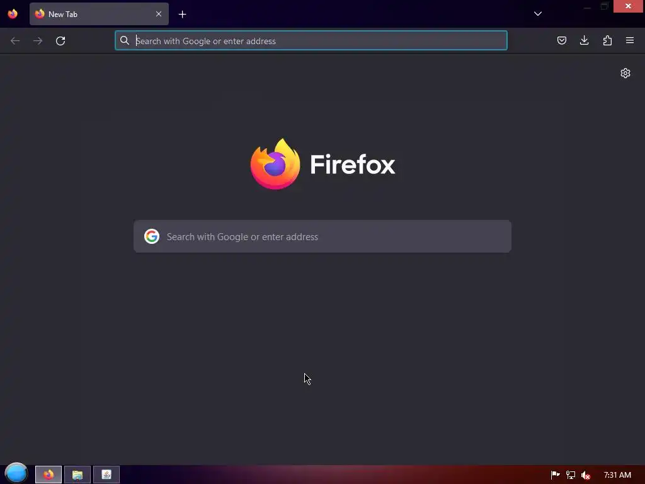
Task: Click the muted volume tray icon
Action: point(586,475)
